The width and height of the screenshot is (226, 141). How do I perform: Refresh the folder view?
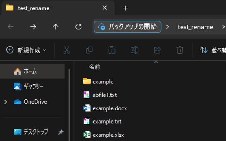click(78, 27)
